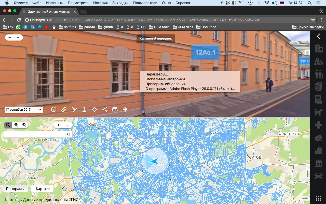Open the map-pin places category in sidebar
The image size is (326, 204).
(x=319, y=61)
